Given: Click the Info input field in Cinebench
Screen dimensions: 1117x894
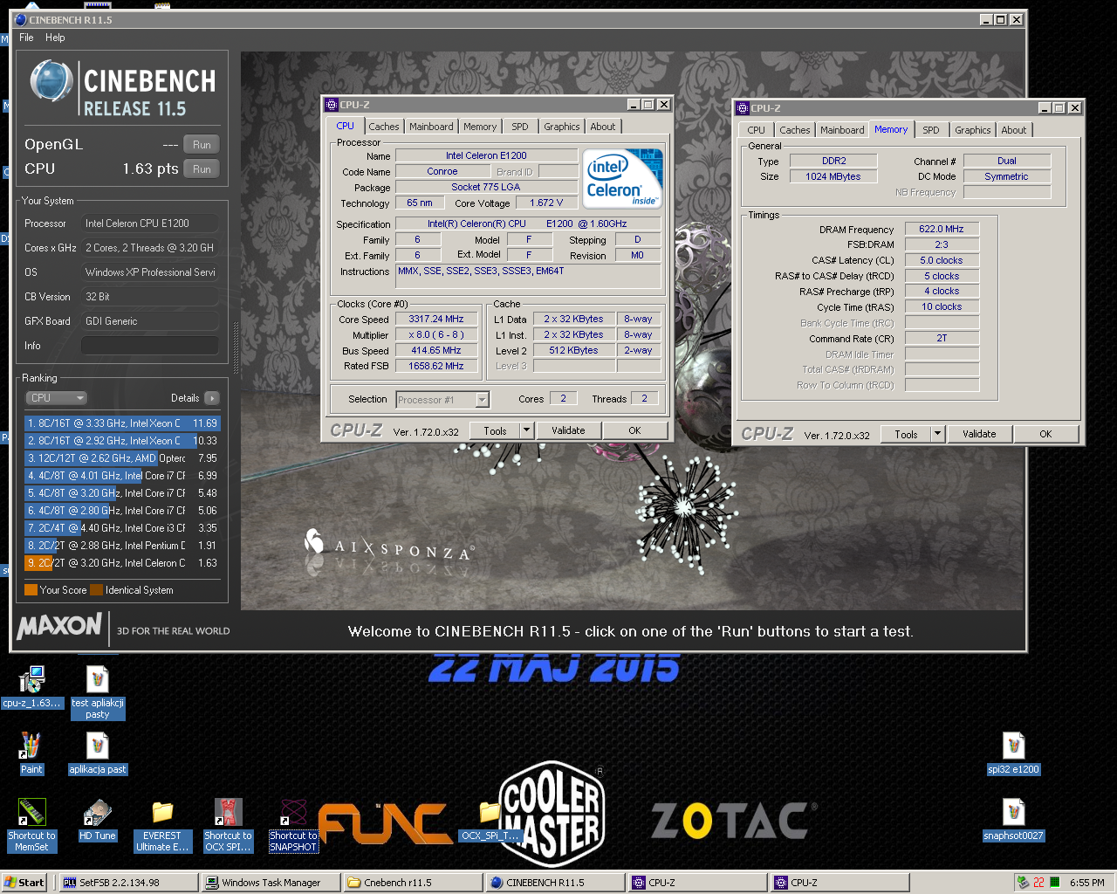Looking at the screenshot, I should click(150, 346).
